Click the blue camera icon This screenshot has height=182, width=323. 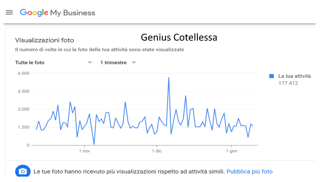[23, 171]
